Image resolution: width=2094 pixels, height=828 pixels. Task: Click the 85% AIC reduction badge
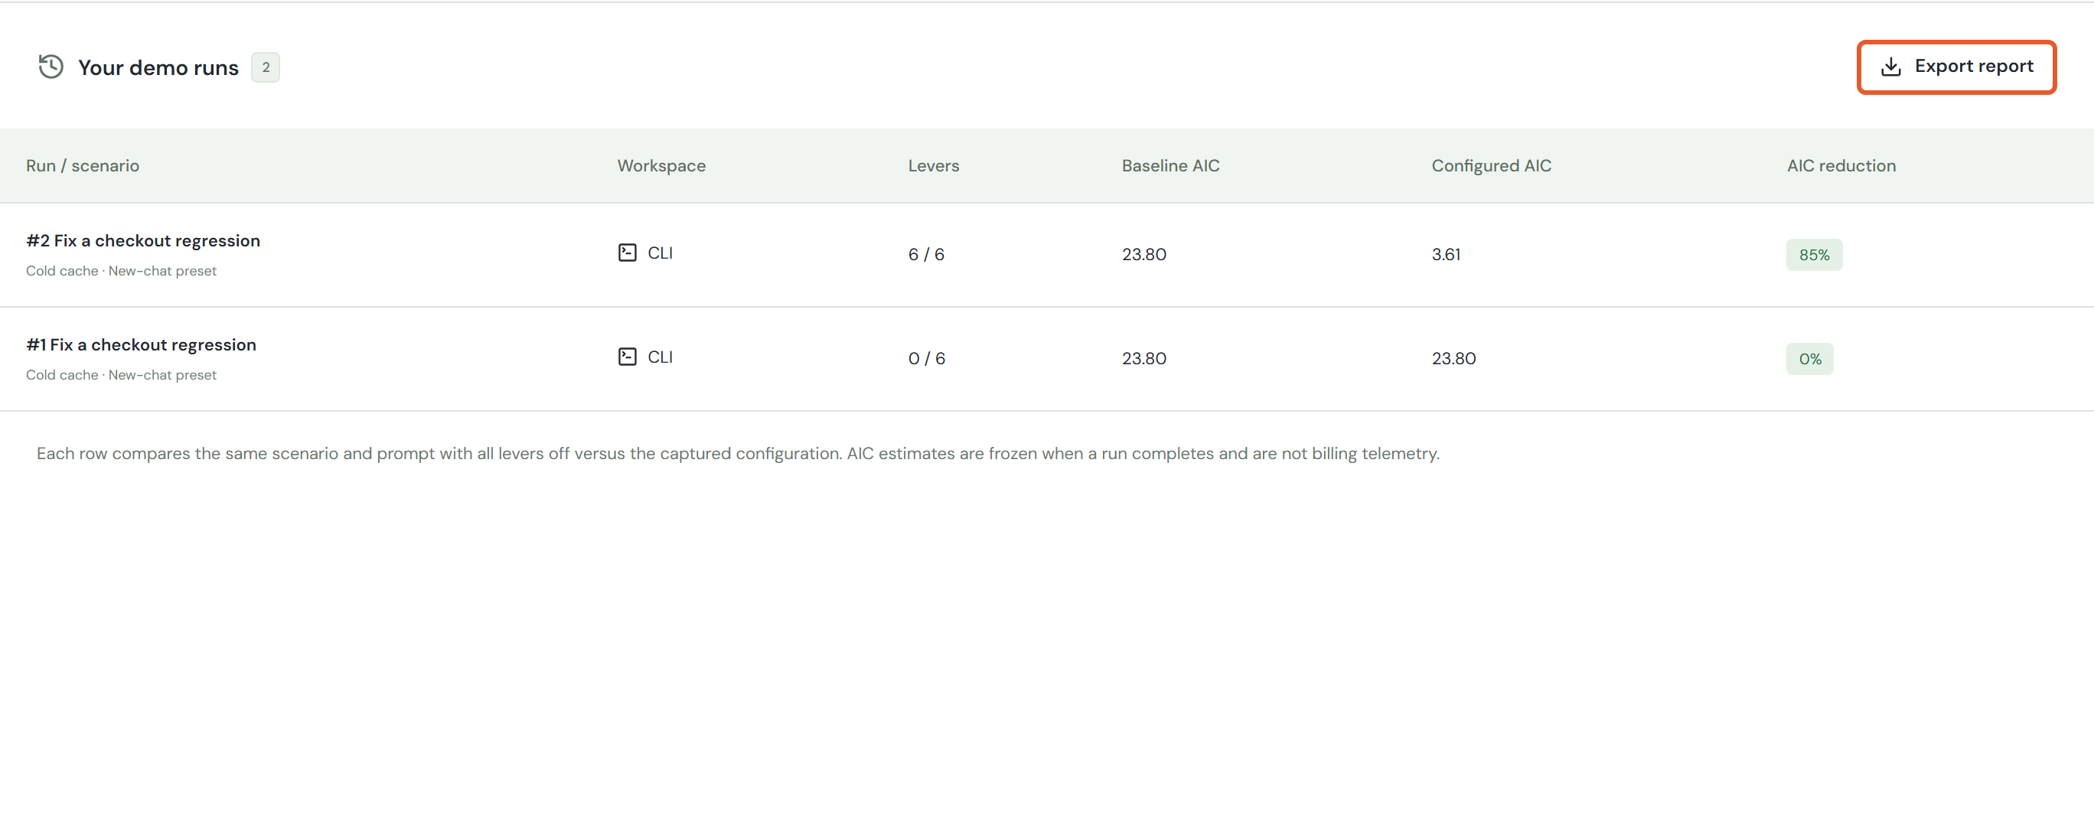(x=1814, y=254)
